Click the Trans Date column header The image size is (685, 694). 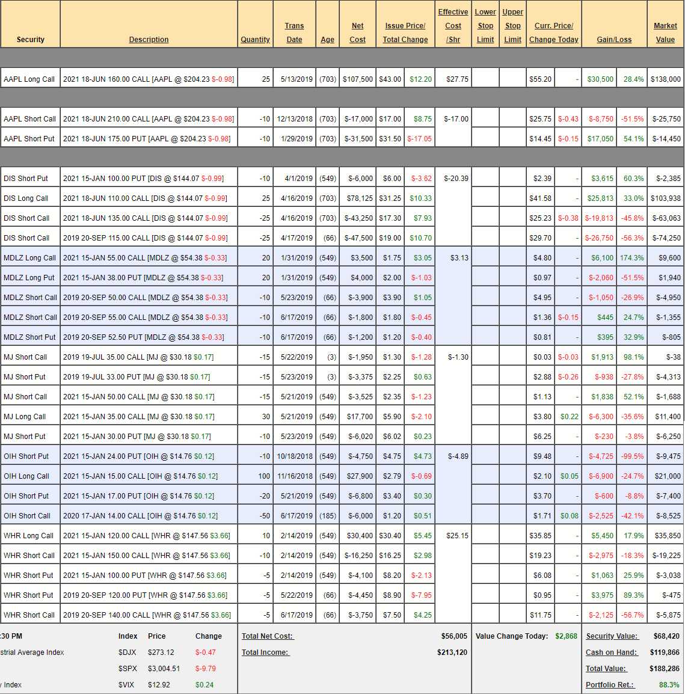tap(294, 32)
